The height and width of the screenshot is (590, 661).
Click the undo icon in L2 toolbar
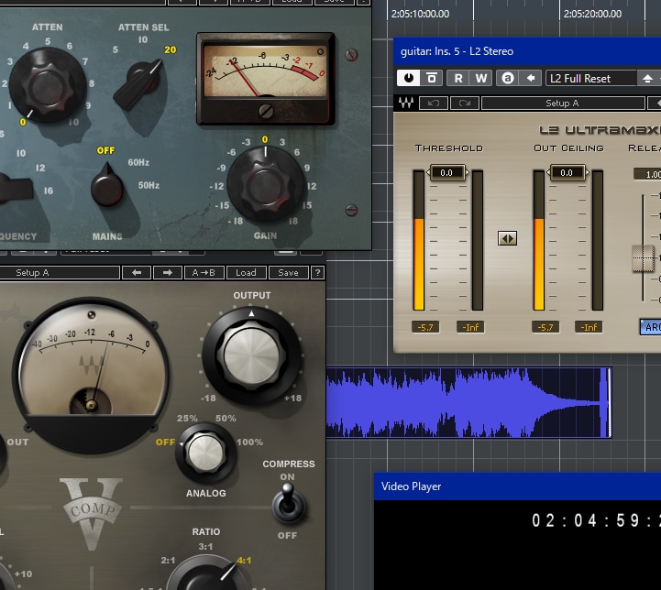[x=434, y=104]
